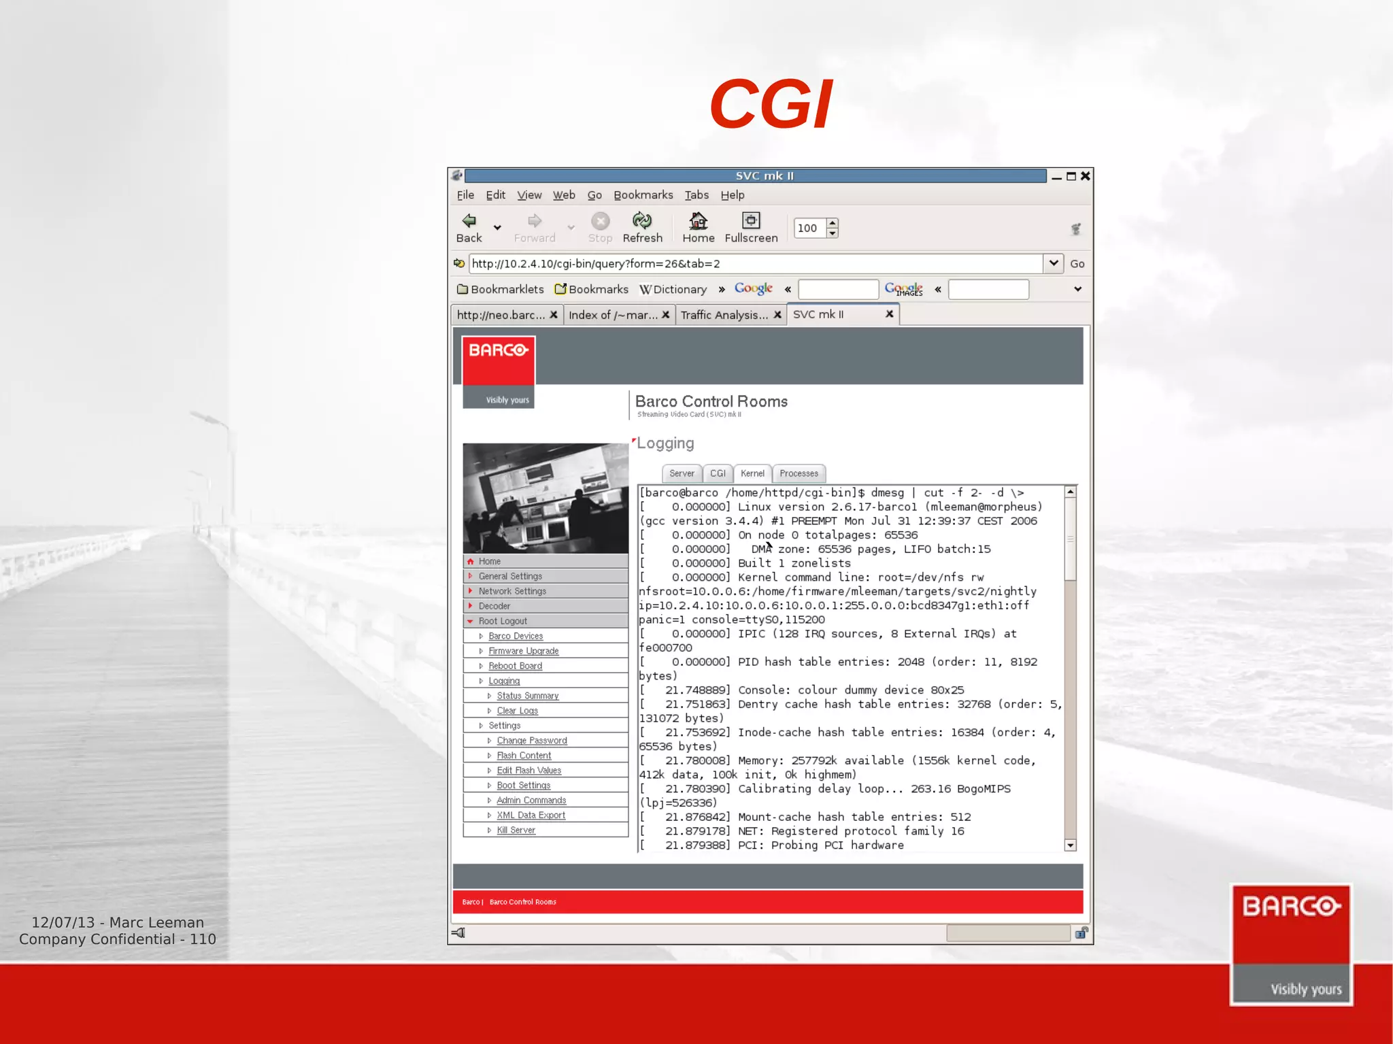Screen dimensions: 1393x1044
Task: Click the Forward arrow toolbar icon
Action: [535, 220]
